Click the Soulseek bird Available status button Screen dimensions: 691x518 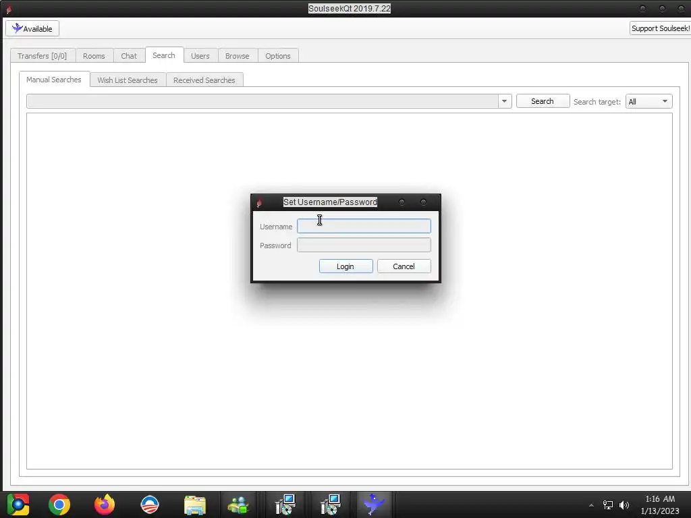[32, 28]
